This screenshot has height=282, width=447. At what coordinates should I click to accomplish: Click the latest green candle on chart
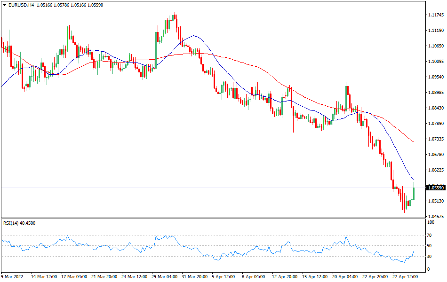pyautogui.click(x=414, y=193)
